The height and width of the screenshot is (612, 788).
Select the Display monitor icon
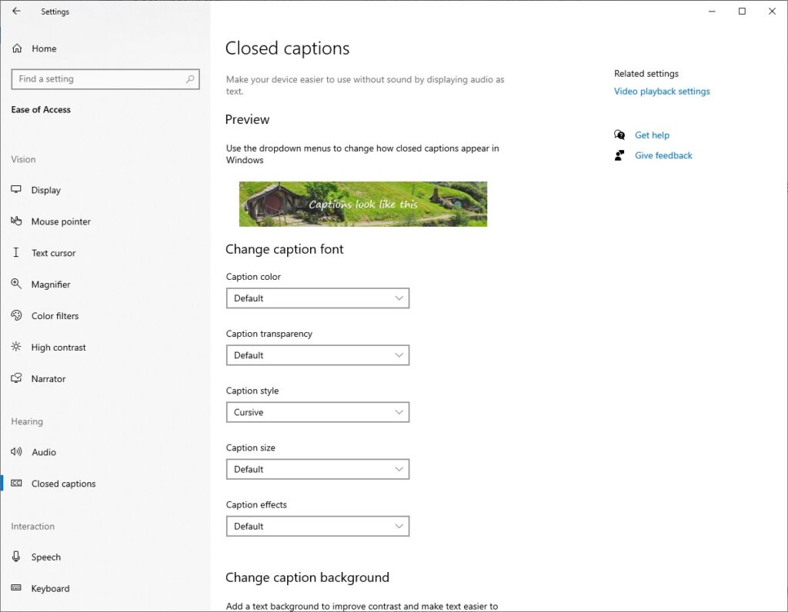pyautogui.click(x=16, y=190)
